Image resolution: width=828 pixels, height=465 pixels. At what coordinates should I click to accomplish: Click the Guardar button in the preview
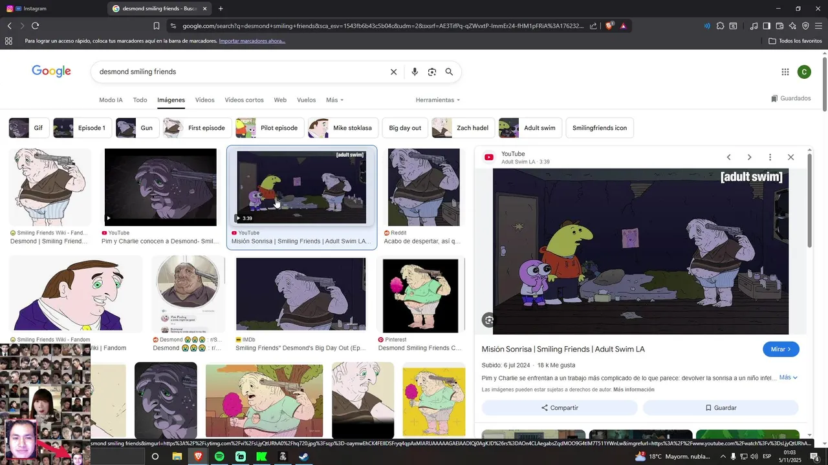(721, 408)
